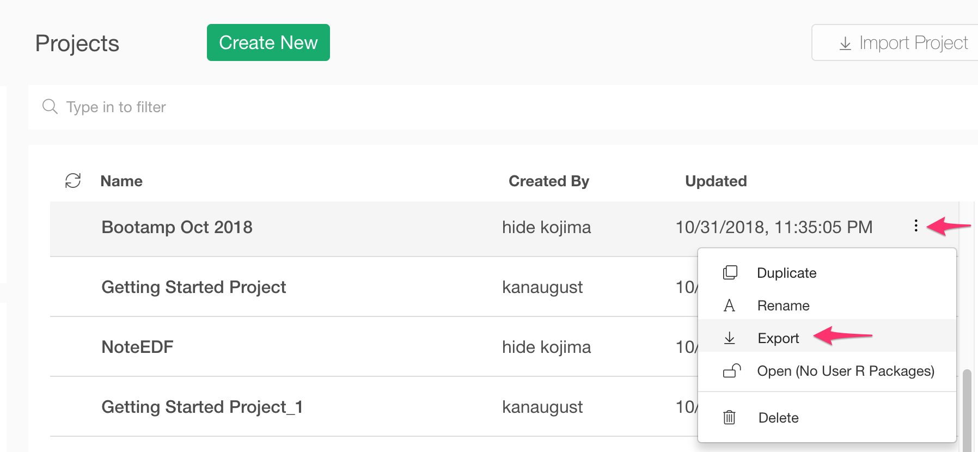Select Delete from the project menu
The height and width of the screenshot is (452, 978).
[x=827, y=418]
